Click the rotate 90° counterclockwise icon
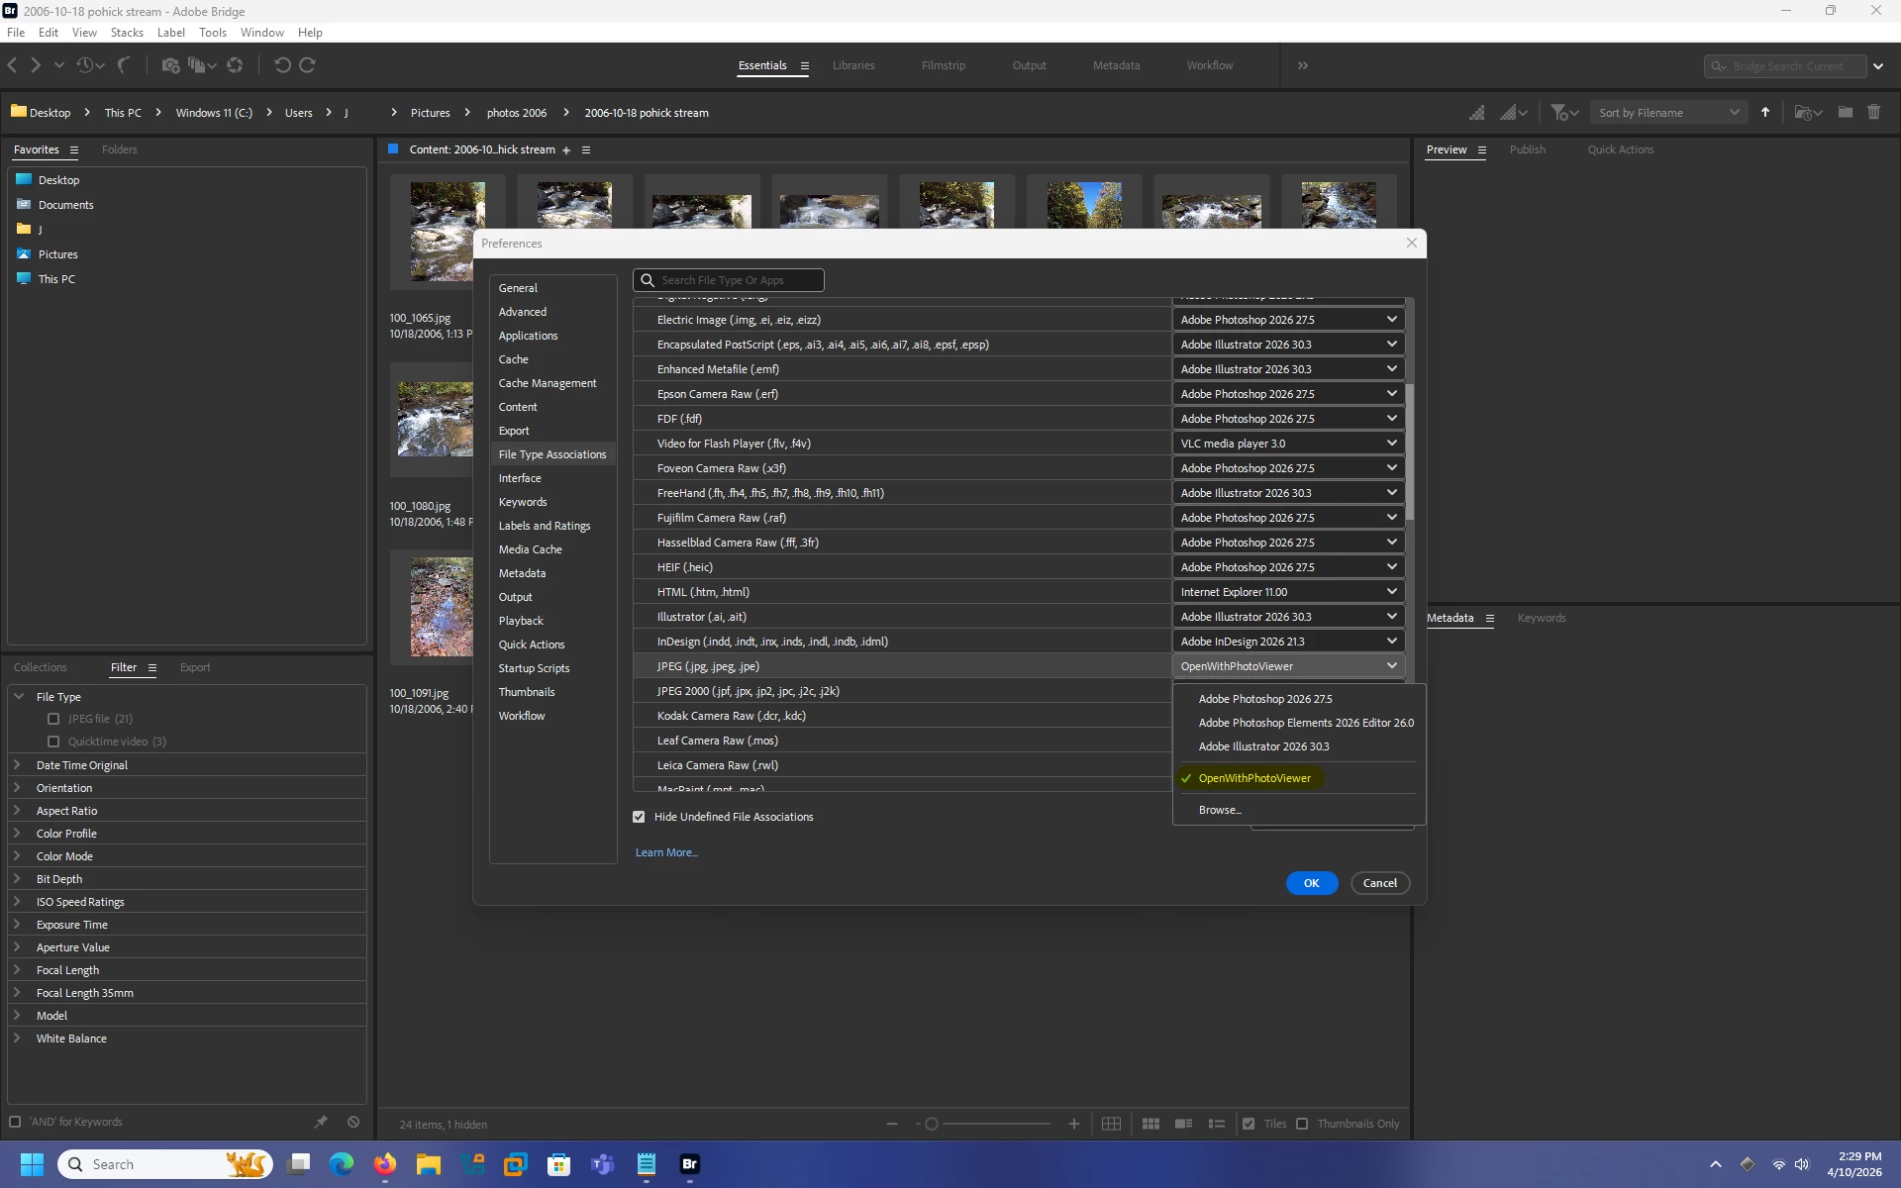1901x1188 pixels. click(x=282, y=65)
